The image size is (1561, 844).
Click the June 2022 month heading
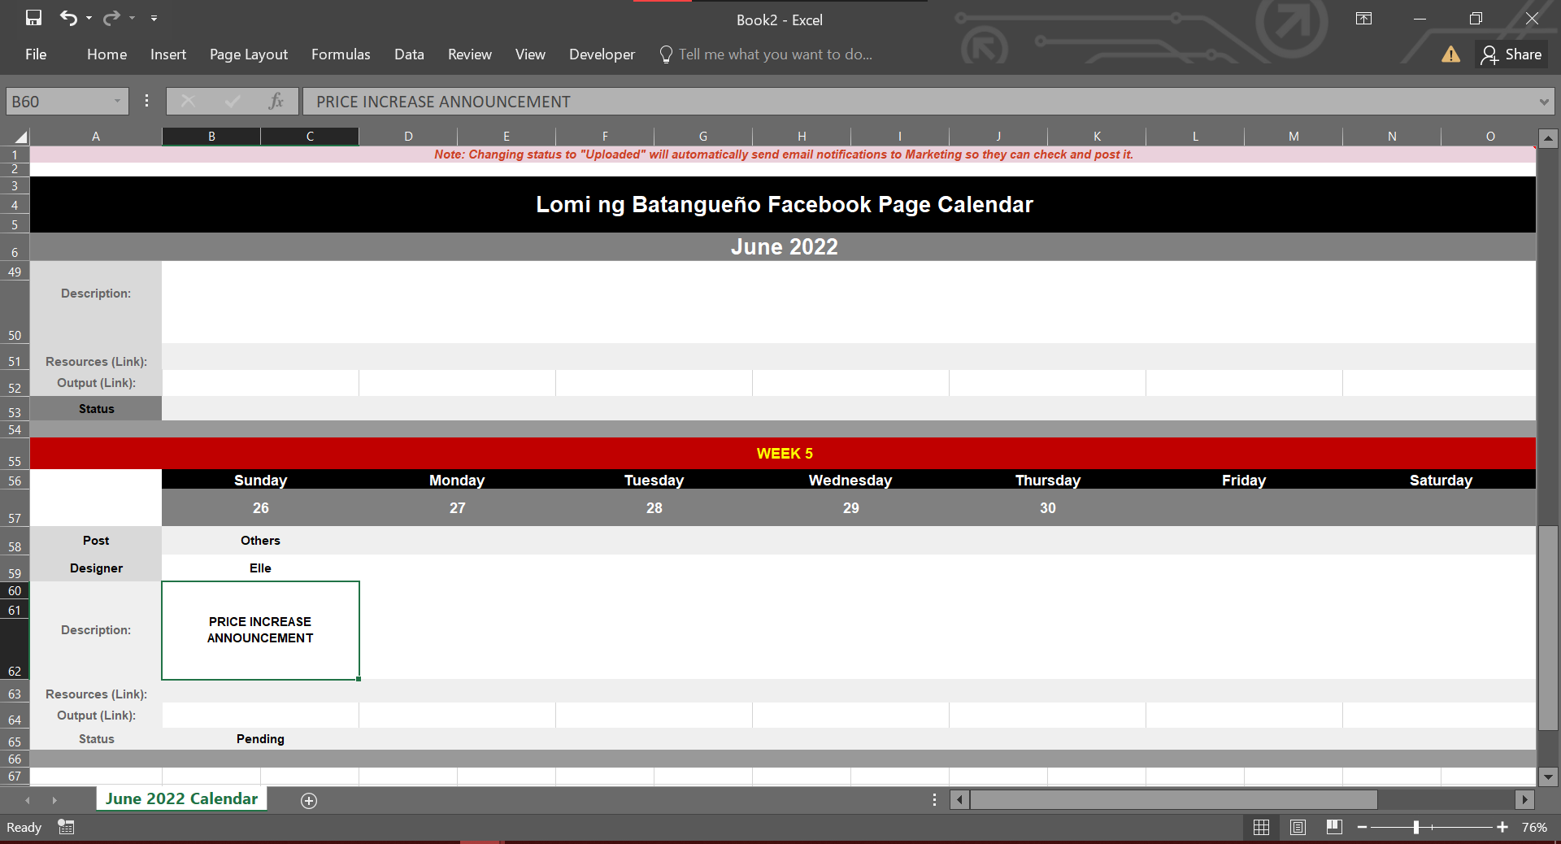click(785, 247)
